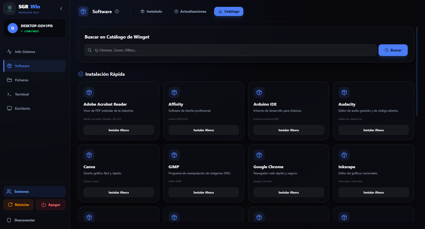Install Arduino IDE with Instalar Ahora
Viewport: 425px width, 229px height.
(x=289, y=130)
